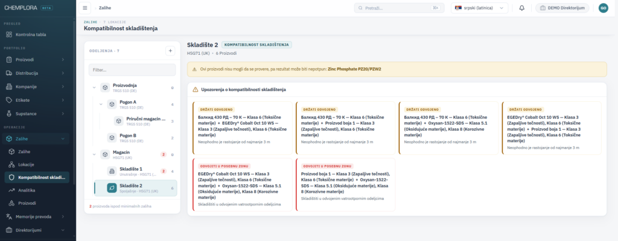
Task: Open the Балкид + Proizvod boja 1 card
Action: point(345,128)
